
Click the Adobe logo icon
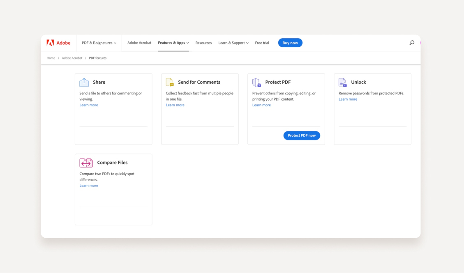point(50,43)
